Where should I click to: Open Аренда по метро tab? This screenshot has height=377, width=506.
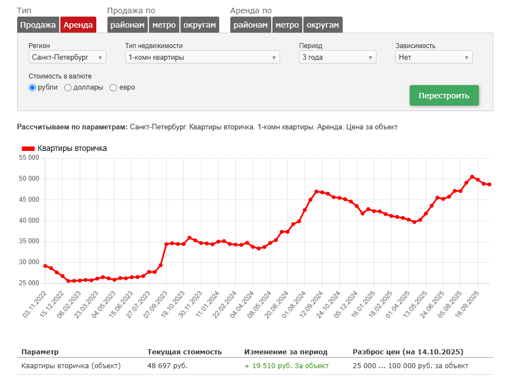coord(287,25)
